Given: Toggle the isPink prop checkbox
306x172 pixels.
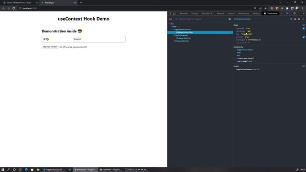Looking at the screenshot, I should (304, 37).
